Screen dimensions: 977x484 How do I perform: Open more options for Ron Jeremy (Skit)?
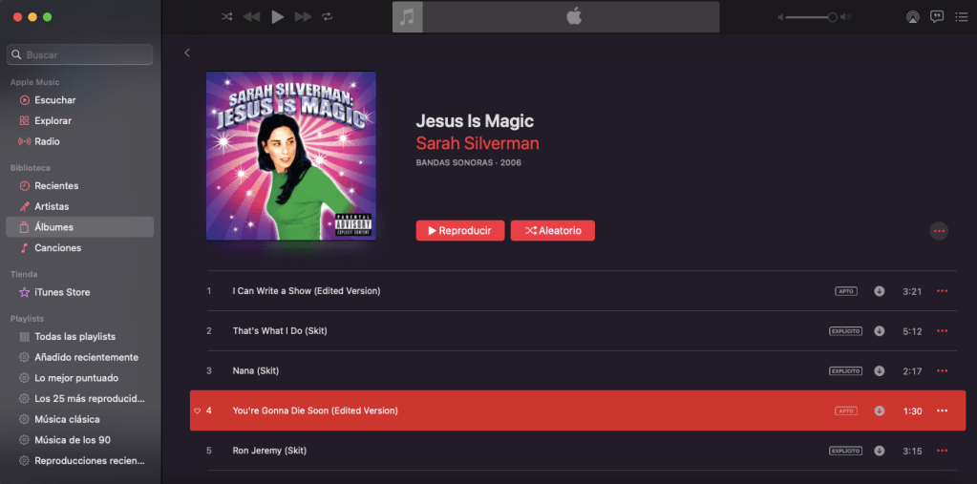(942, 451)
